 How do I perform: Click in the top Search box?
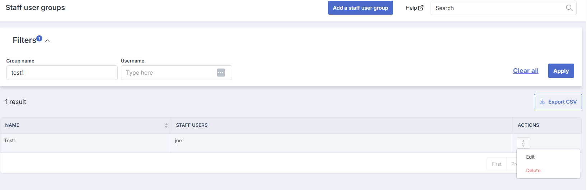tap(503, 8)
